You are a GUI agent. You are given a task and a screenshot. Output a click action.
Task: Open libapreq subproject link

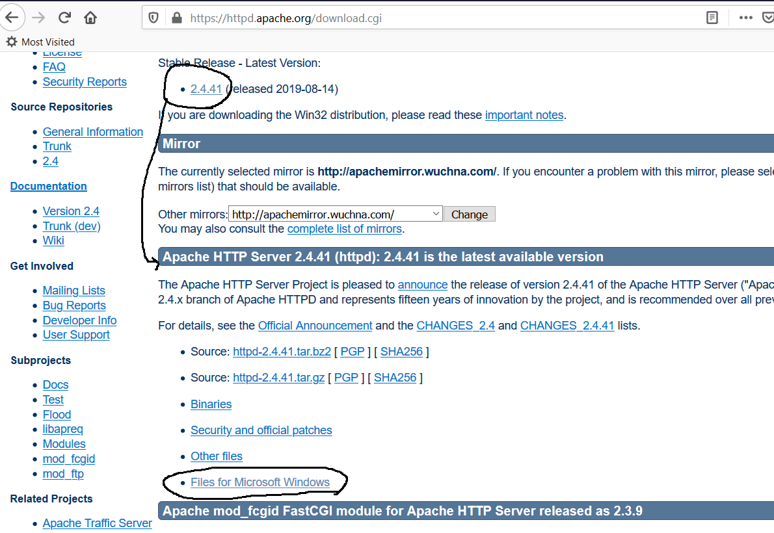click(x=62, y=430)
